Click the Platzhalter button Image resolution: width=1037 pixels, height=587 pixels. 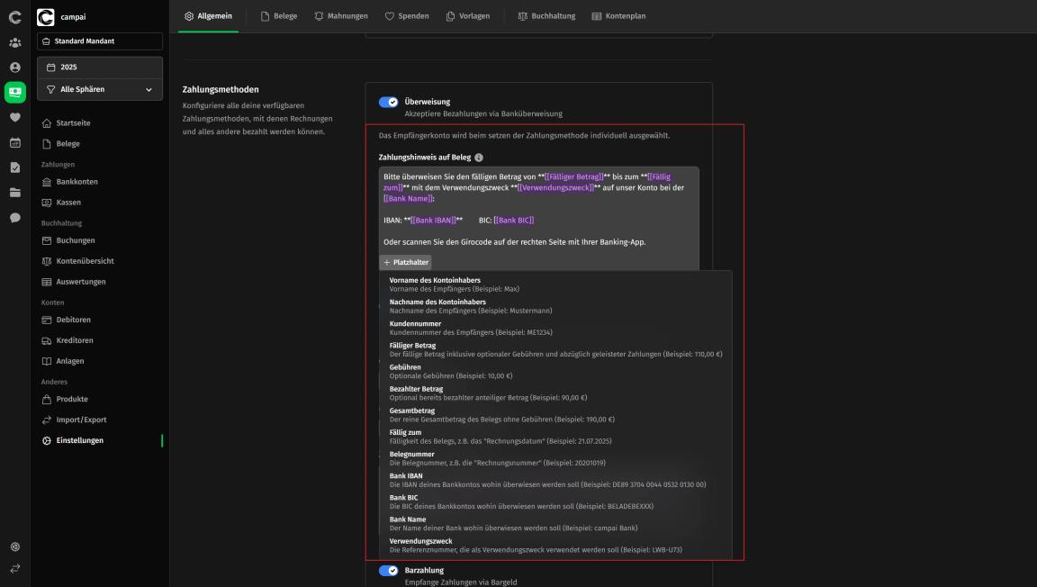[405, 262]
